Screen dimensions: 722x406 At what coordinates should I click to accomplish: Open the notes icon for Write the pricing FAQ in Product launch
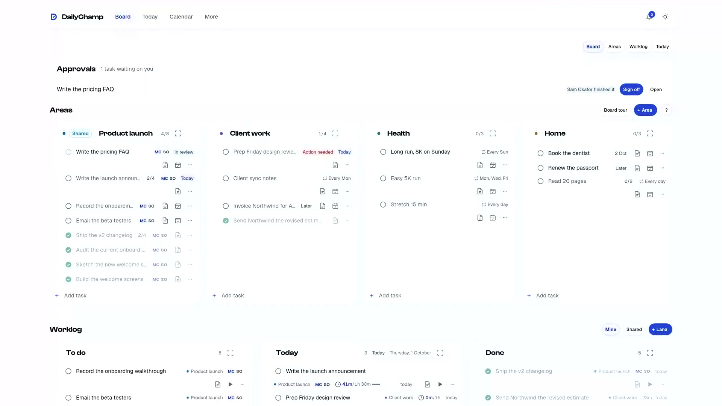click(x=165, y=165)
